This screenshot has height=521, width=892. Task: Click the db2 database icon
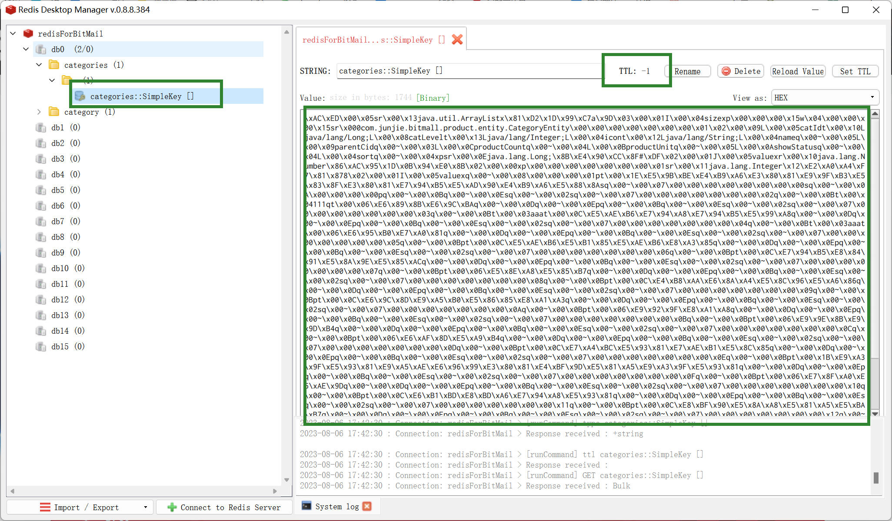pos(41,143)
